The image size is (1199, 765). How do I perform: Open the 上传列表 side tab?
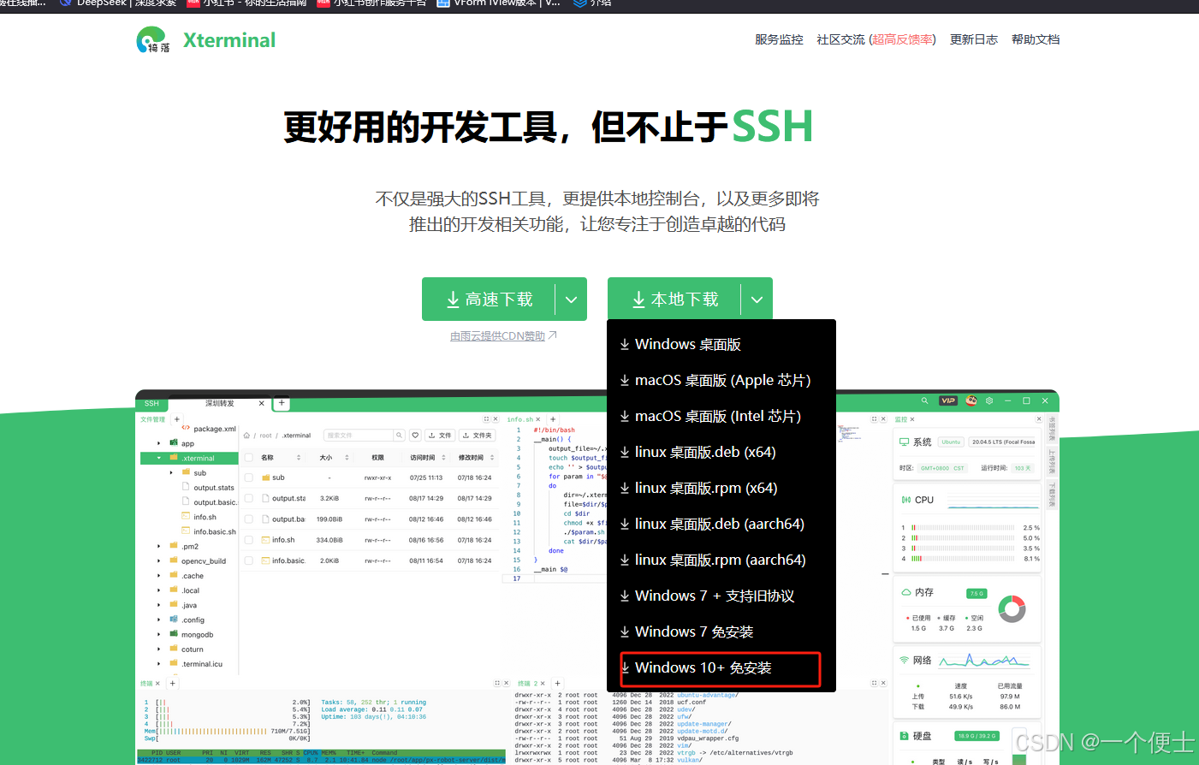click(1052, 460)
